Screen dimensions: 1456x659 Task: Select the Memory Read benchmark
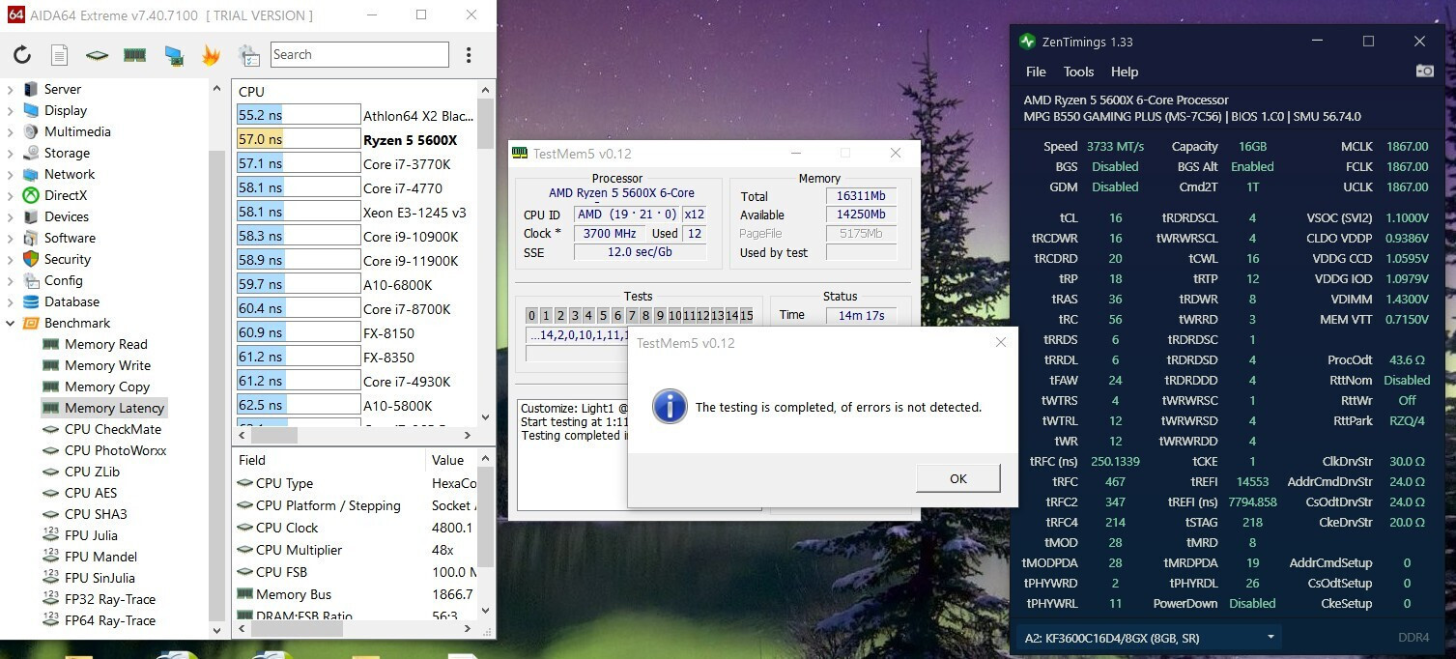tap(106, 344)
